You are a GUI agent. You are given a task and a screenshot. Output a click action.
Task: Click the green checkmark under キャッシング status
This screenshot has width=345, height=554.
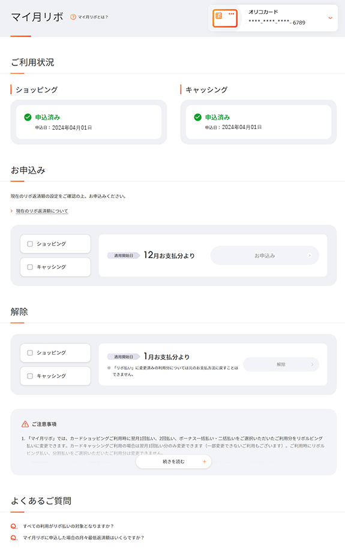198,117
